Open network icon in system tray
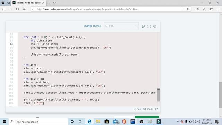 (195, 122)
